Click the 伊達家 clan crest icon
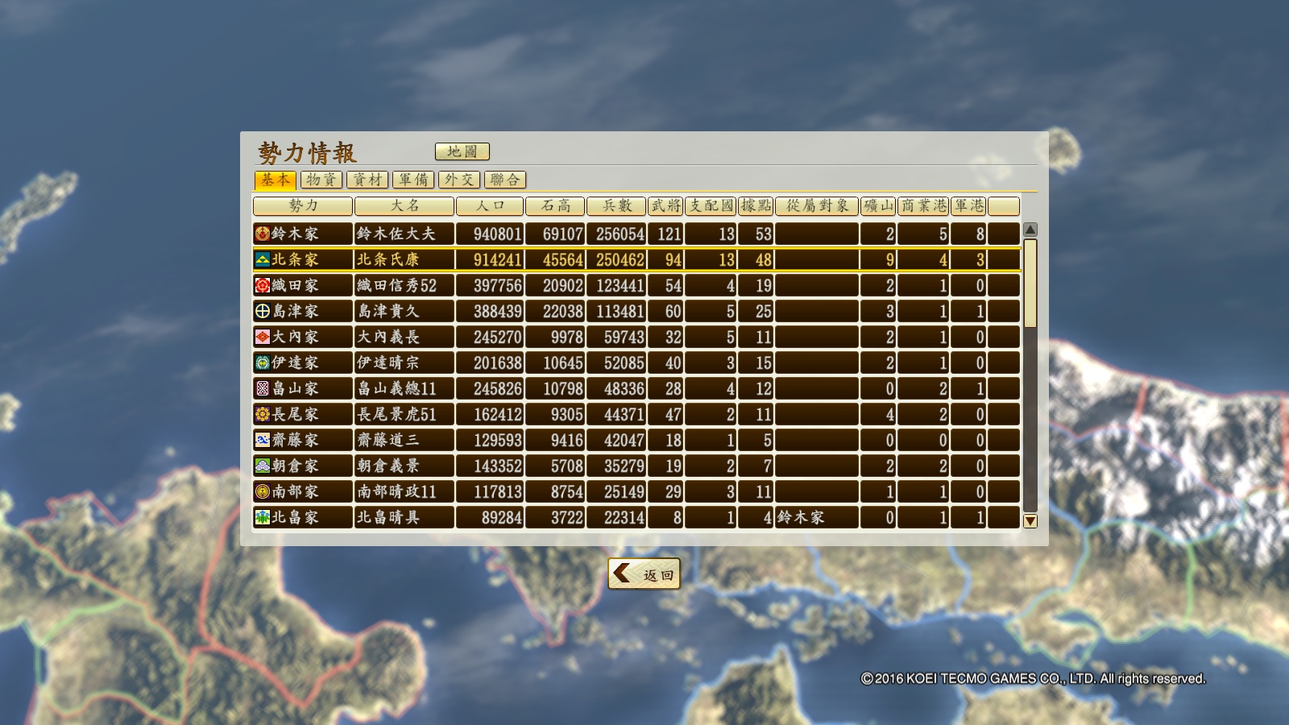The image size is (1289, 725). point(263,362)
